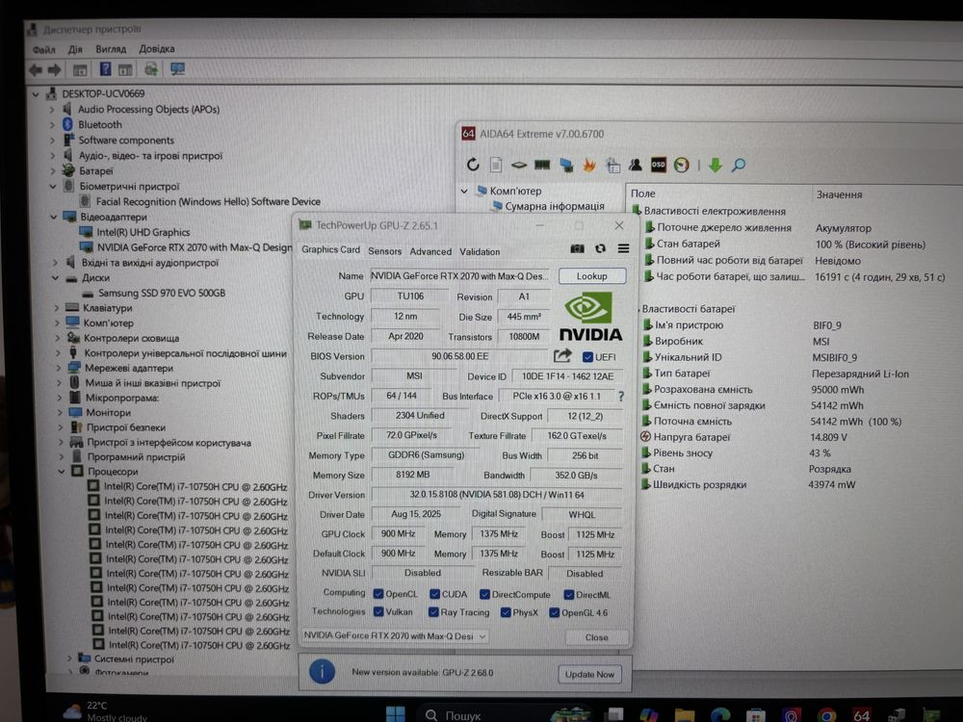Toggle the DirectML checkbox
This screenshot has width=963, height=722.
pyautogui.click(x=569, y=594)
